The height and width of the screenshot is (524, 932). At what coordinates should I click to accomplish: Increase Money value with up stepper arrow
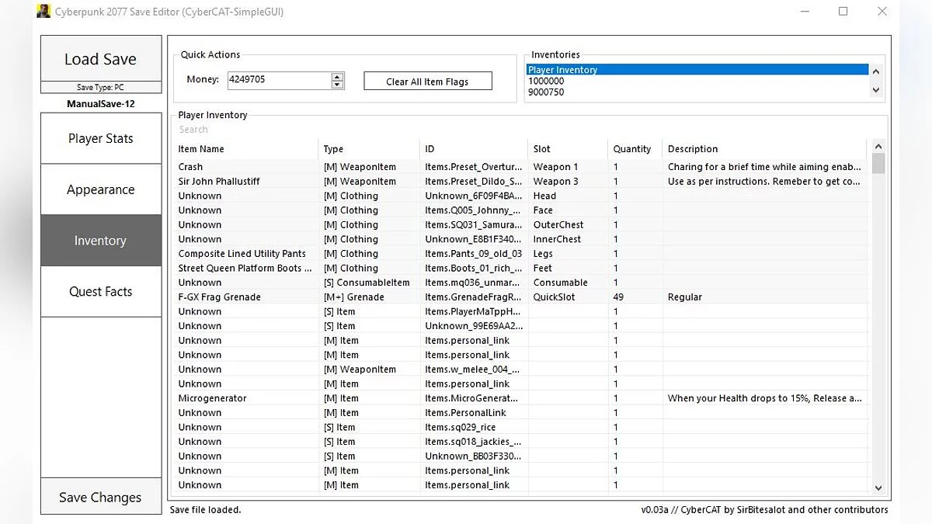[337, 77]
